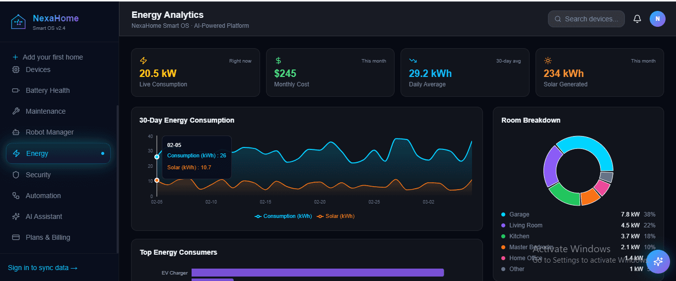Open the floating AI sparkle button
The image size is (676, 281).
click(658, 262)
